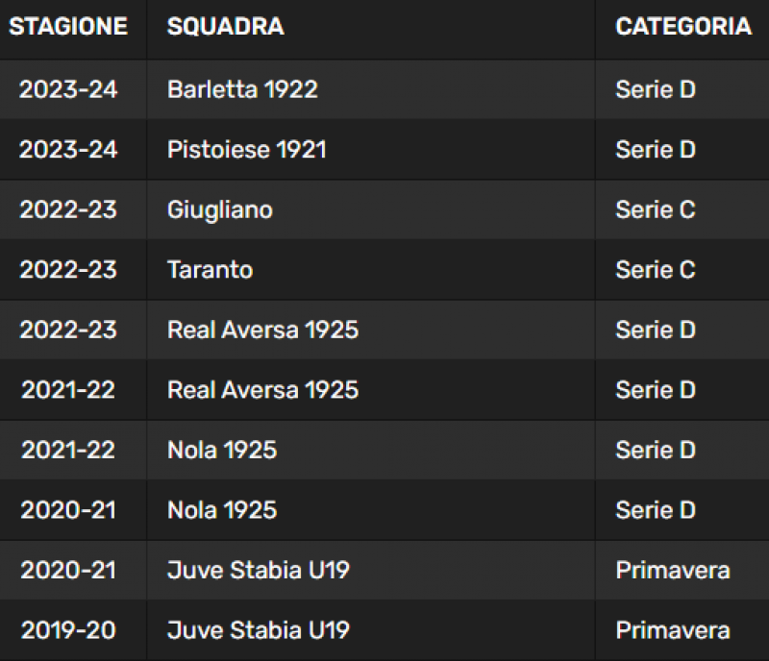Open the Barletta 1922 team entry
Screen dimensions: 769x661
pos(242,89)
